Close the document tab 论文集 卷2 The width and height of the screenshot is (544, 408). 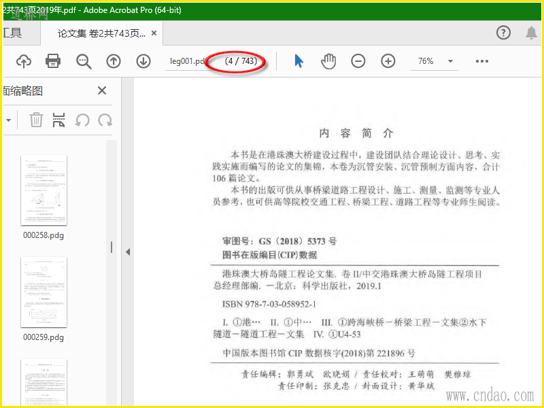[x=154, y=33]
